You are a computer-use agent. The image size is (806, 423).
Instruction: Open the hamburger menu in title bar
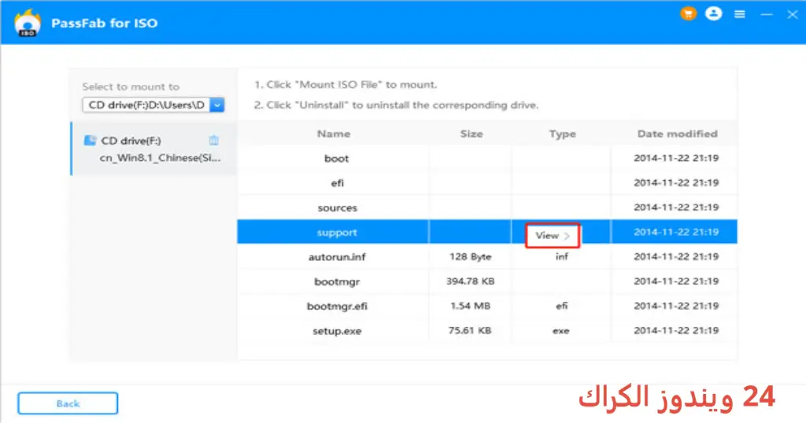(740, 14)
